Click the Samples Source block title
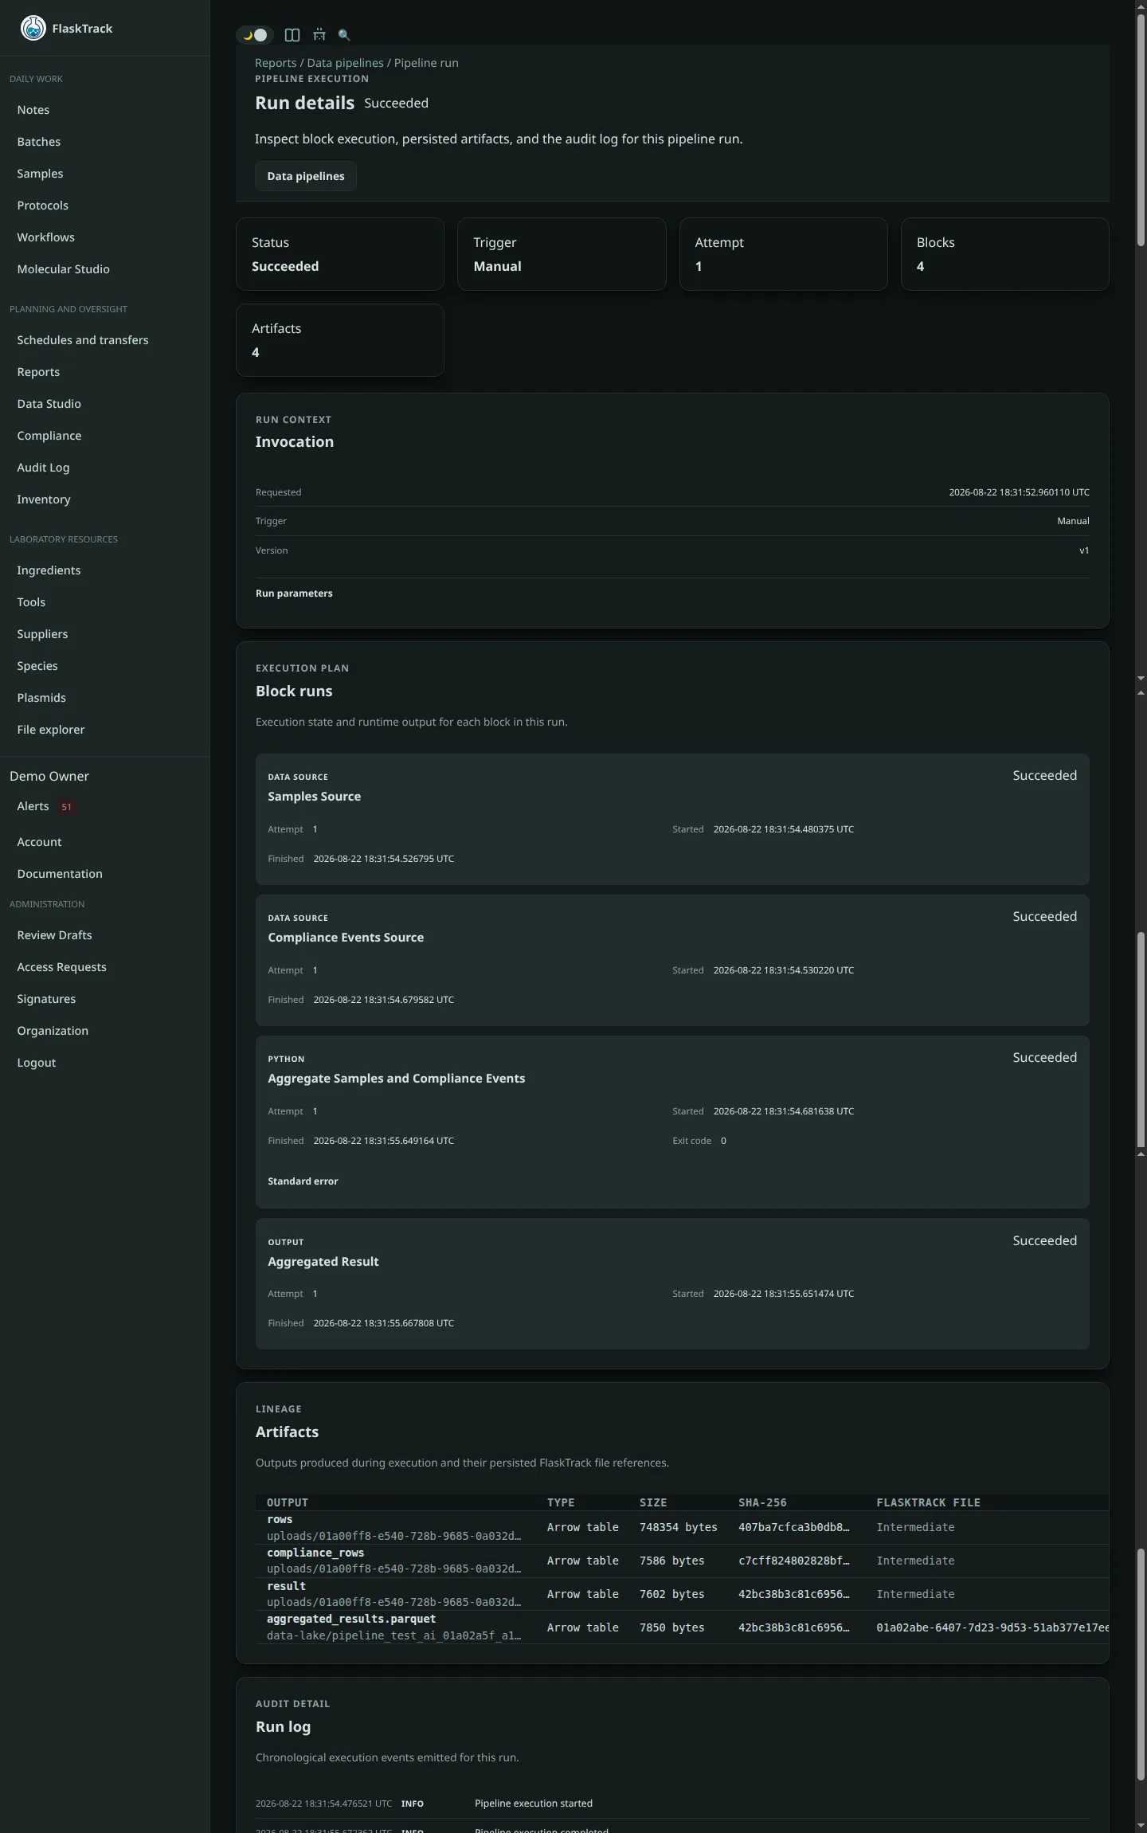The width and height of the screenshot is (1147, 1833). (x=314, y=797)
